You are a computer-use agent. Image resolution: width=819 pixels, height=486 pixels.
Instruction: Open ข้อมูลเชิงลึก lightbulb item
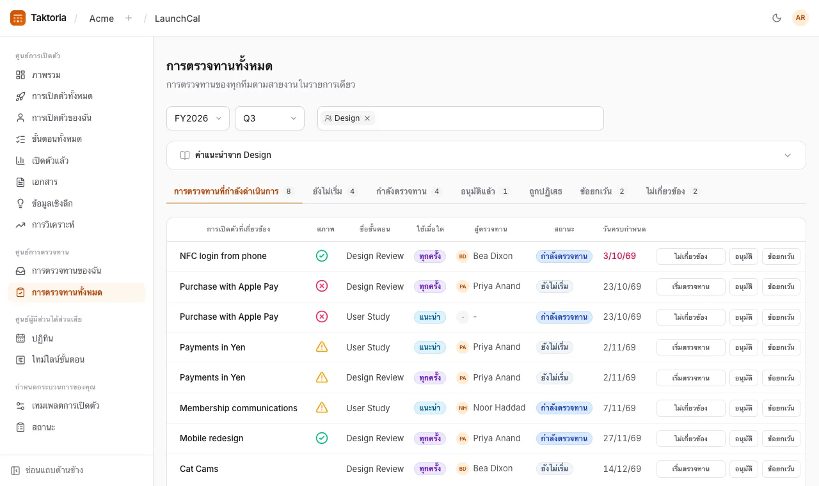point(77,203)
